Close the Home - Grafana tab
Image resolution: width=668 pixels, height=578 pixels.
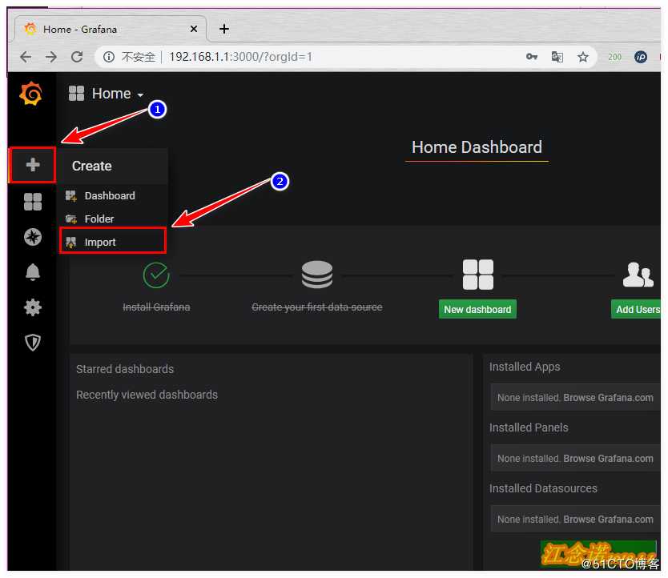point(193,29)
